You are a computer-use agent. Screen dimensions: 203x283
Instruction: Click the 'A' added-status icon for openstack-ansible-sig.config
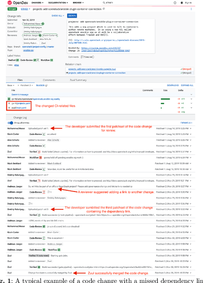[x=9, y=99]
